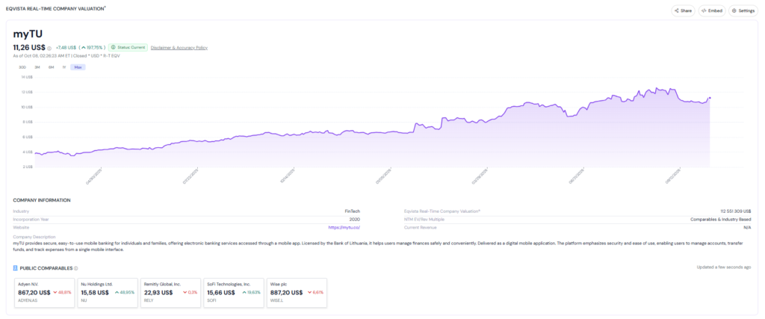Click the 14 US$ y-axis label
765x319 pixels.
(x=26, y=77)
